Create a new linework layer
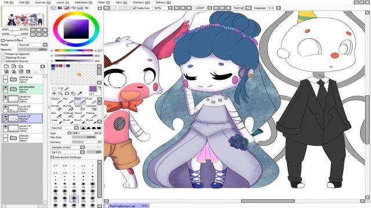 tap(14, 66)
